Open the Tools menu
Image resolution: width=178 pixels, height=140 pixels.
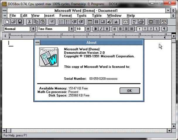pyautogui.click(x=81, y=15)
